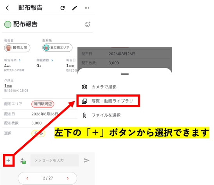Click the green status circle beside 配布報告
Screen dimensions: 214x185
8,24
